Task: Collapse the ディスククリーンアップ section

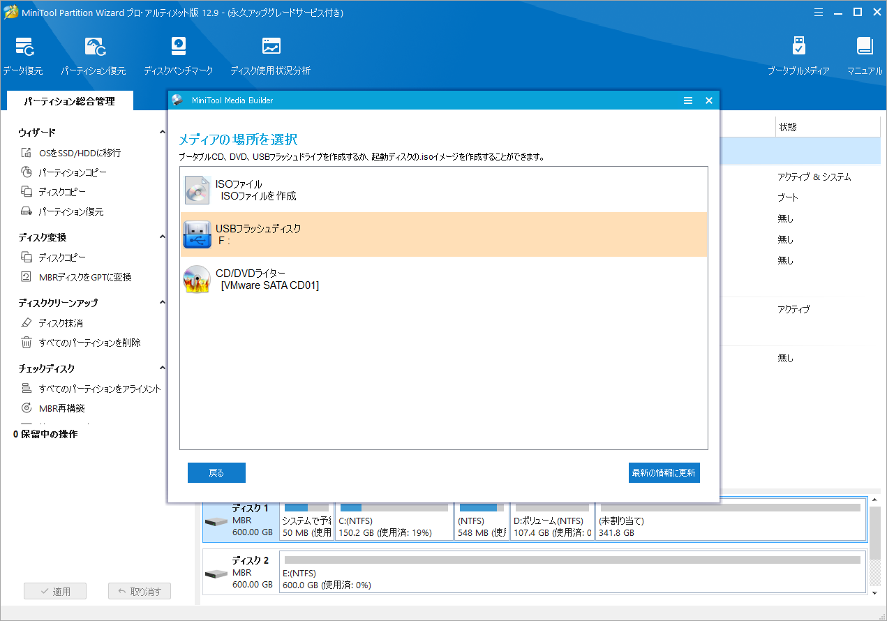Action: (163, 303)
